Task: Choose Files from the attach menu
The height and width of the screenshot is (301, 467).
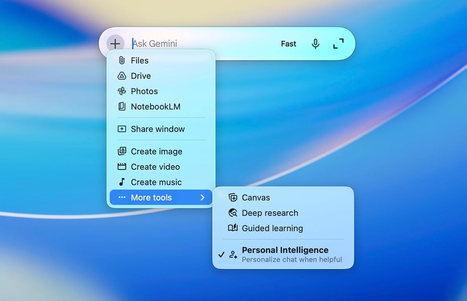Action: click(161, 60)
